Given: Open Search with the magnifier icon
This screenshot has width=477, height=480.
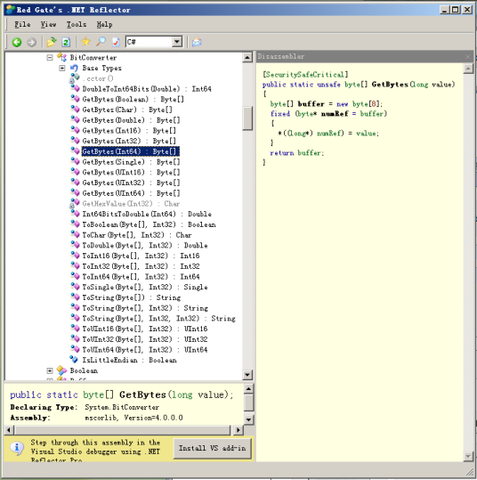Looking at the screenshot, I should click(x=101, y=42).
